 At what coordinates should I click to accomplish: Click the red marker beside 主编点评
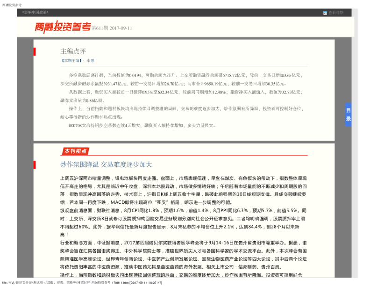(34, 51)
